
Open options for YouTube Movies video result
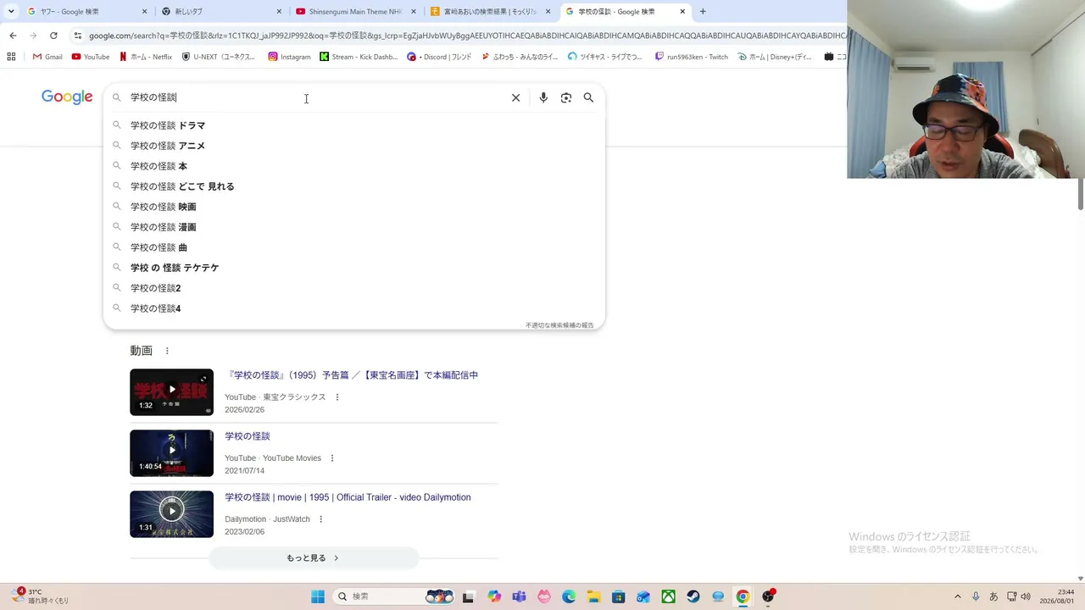332,458
